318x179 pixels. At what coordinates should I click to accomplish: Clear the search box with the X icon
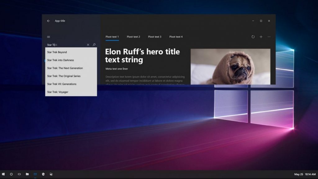coord(88,45)
